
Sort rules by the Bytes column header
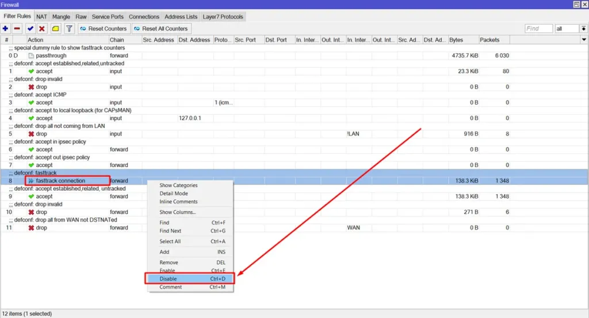coord(463,40)
